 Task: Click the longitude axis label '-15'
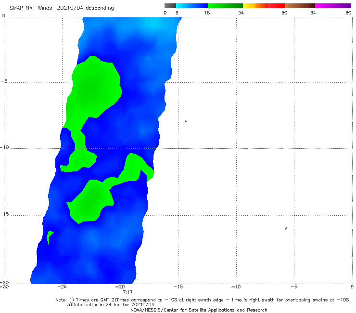pyautogui.click(x=178, y=287)
